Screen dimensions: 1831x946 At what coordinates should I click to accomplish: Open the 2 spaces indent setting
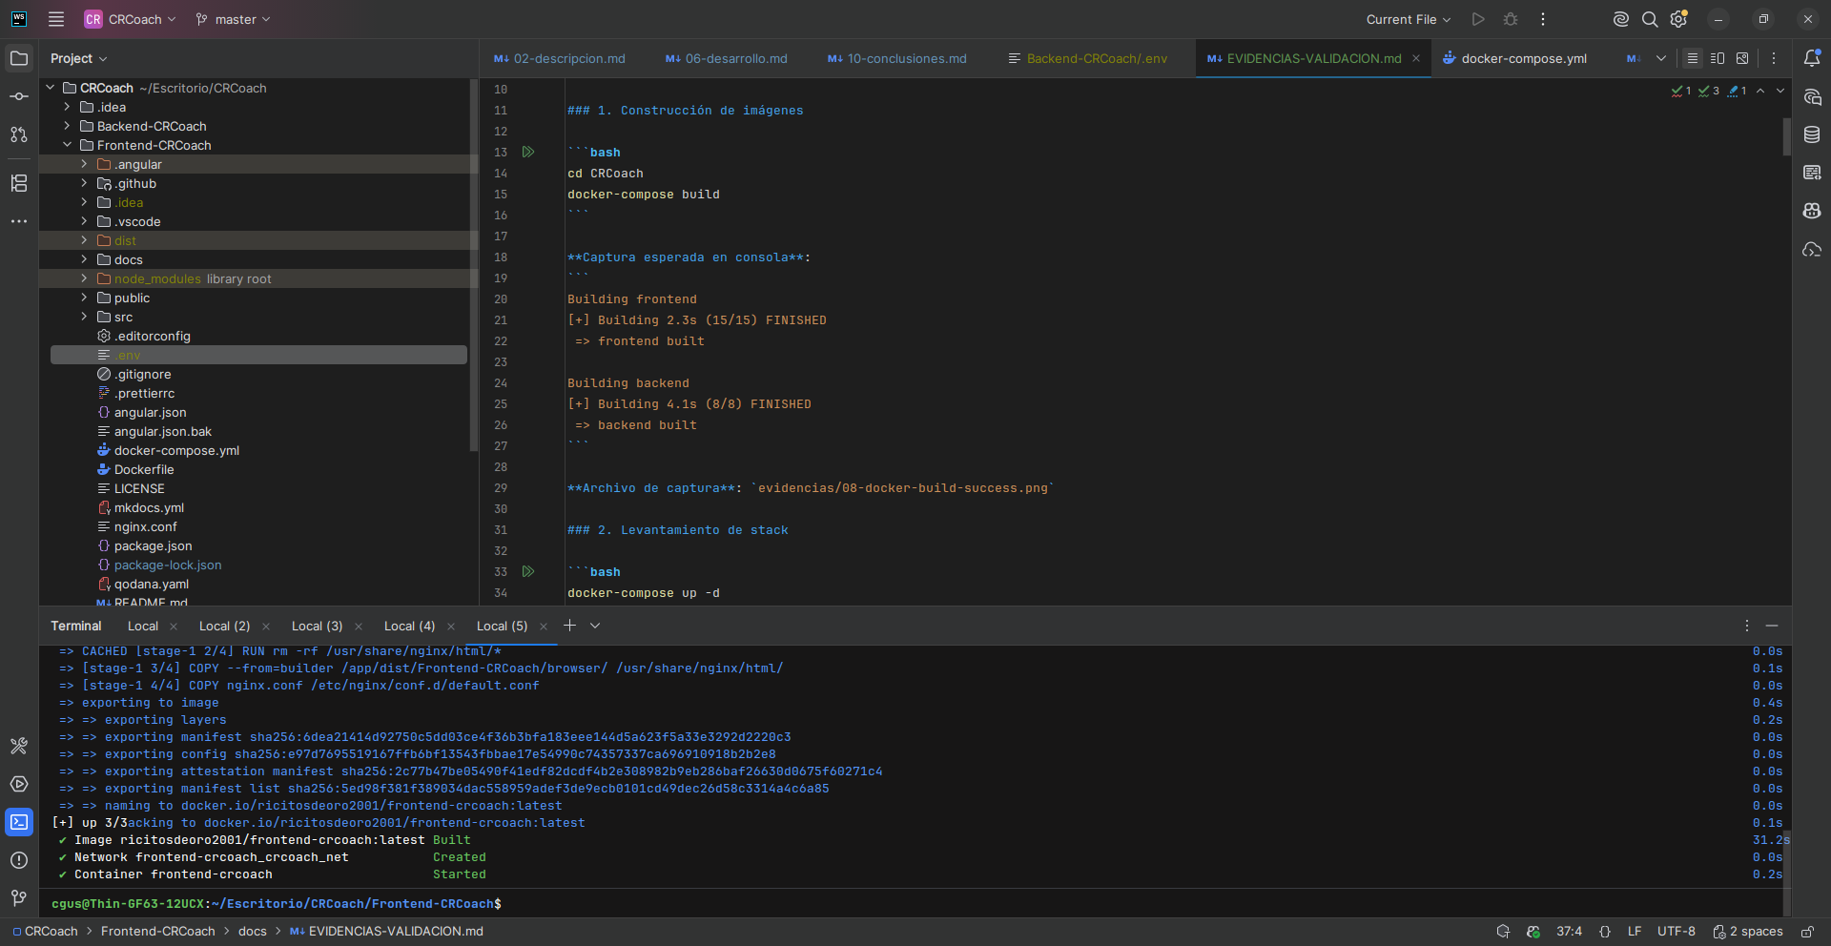(1748, 932)
